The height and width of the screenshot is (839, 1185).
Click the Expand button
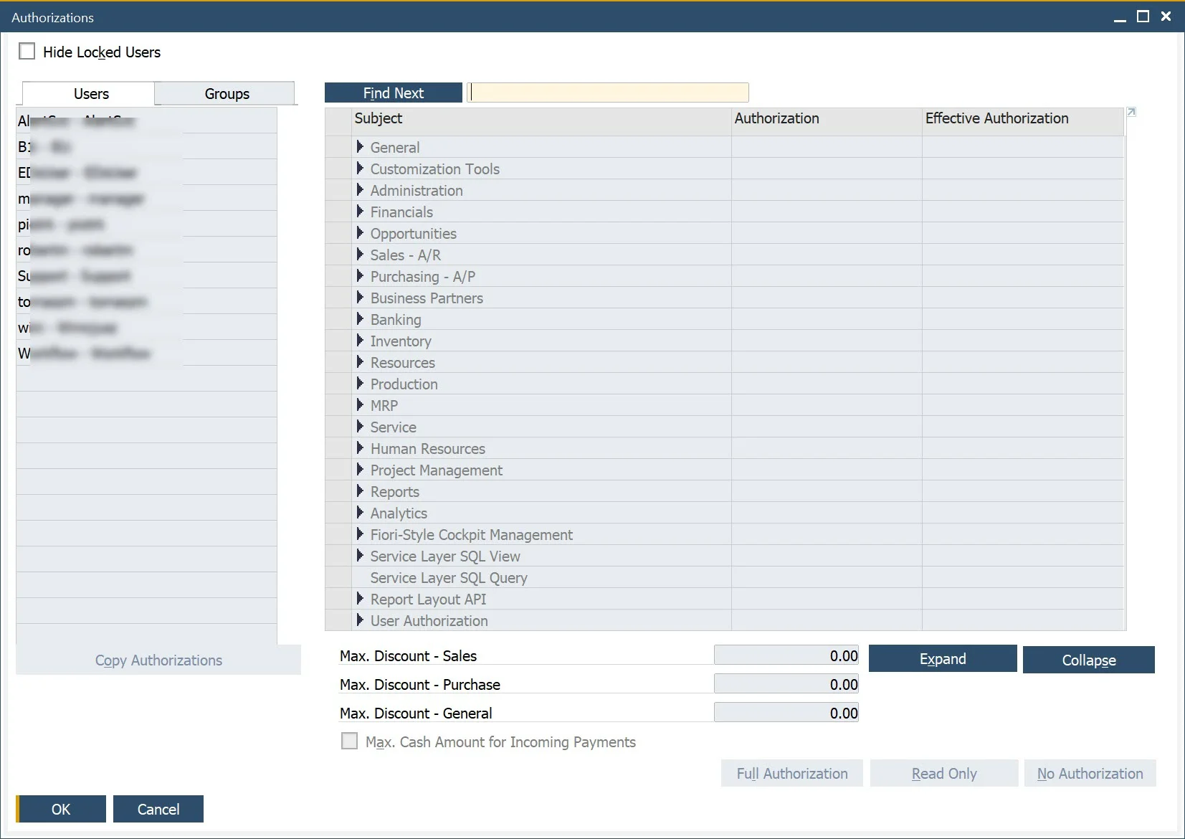pyautogui.click(x=942, y=659)
